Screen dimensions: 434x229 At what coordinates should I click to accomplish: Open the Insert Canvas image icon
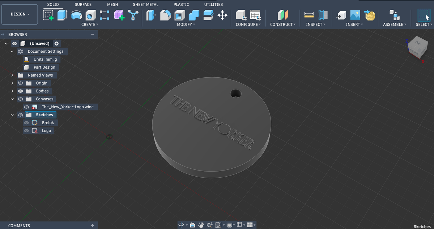[x=355, y=15]
